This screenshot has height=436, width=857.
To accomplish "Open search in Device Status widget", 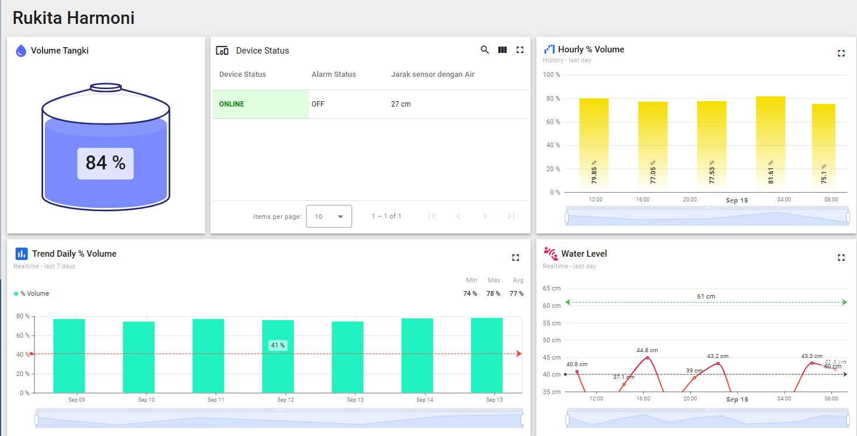I will 484,50.
